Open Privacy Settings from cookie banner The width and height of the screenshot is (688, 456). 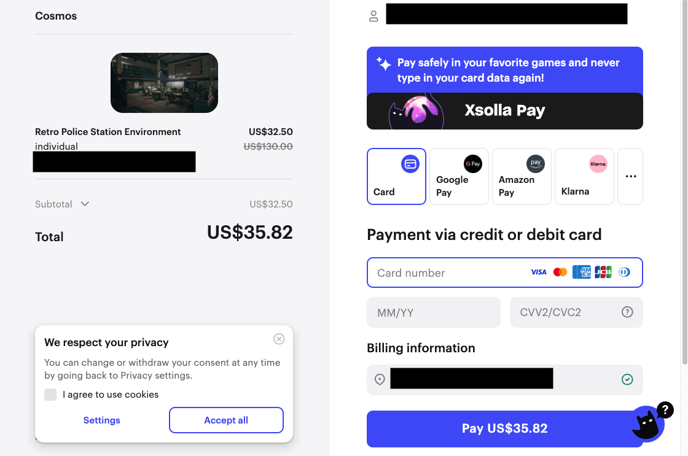101,420
